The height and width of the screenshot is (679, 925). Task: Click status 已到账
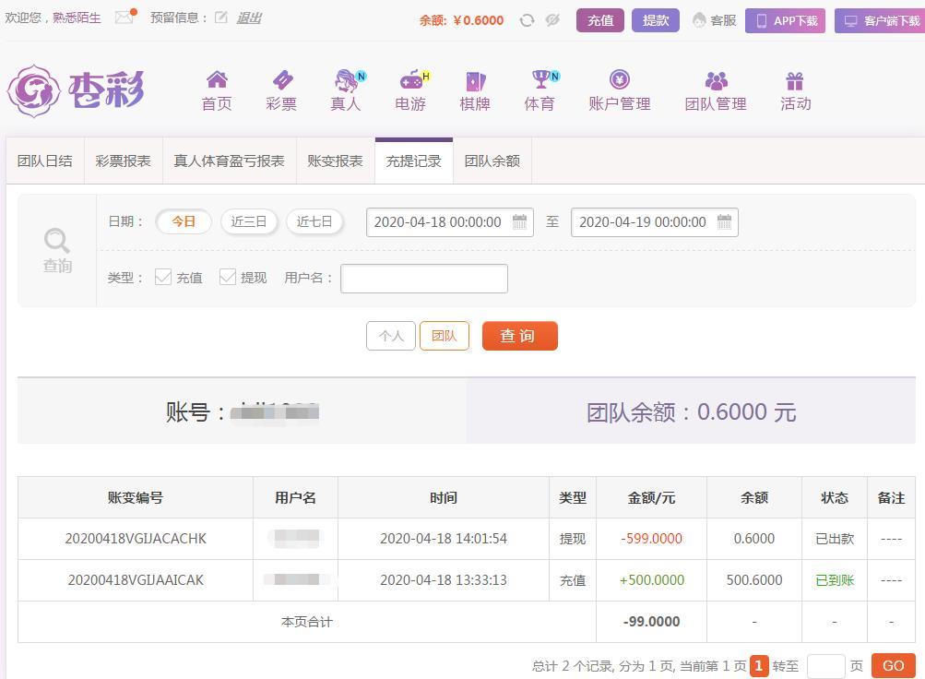click(834, 580)
